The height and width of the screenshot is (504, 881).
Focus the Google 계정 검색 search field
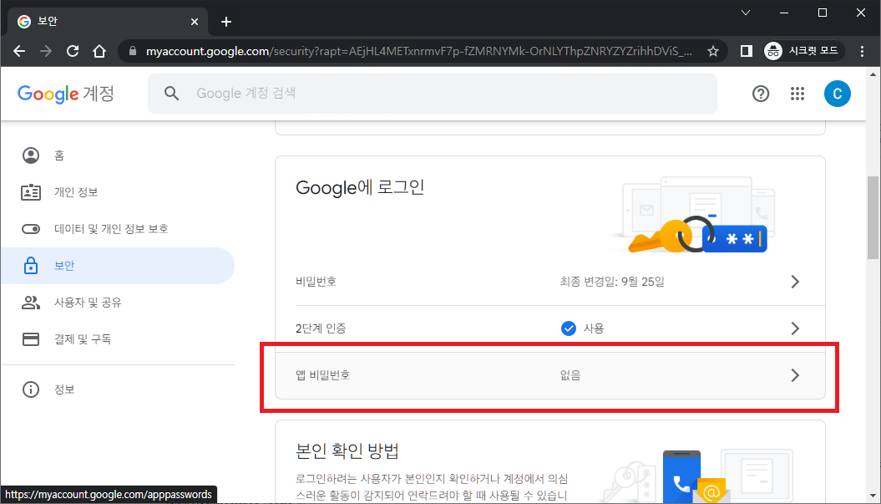click(x=432, y=94)
